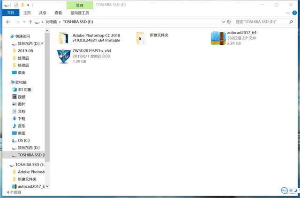Open the recent locations dropdown arrow

(x=24, y=21)
